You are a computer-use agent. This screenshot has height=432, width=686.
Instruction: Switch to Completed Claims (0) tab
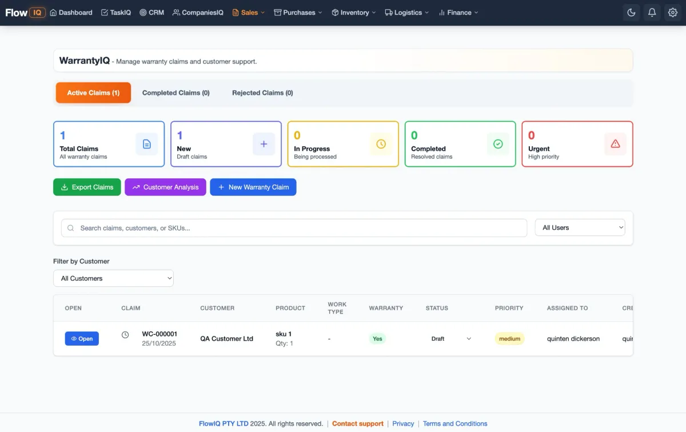tap(176, 93)
